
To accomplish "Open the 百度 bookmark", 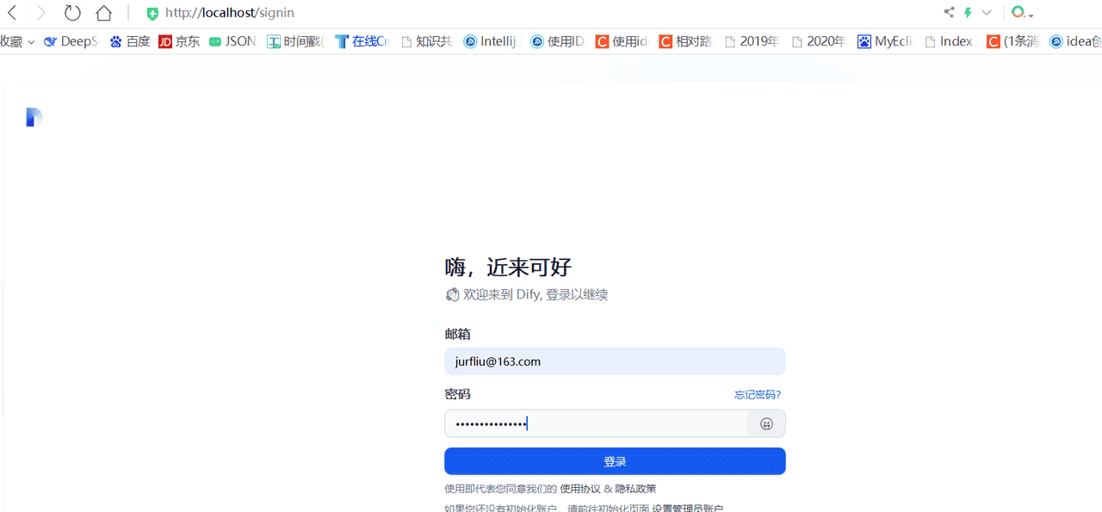I will coord(130,41).
